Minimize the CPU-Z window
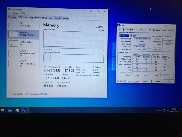 coord(159,26)
